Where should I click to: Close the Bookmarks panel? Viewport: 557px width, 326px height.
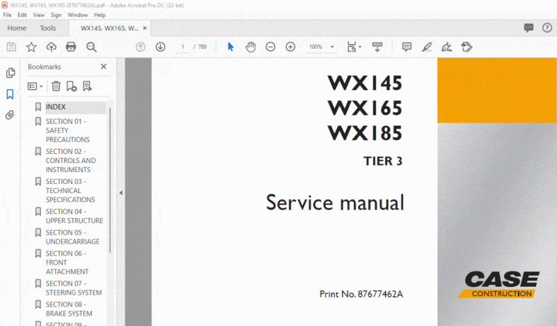tap(103, 66)
